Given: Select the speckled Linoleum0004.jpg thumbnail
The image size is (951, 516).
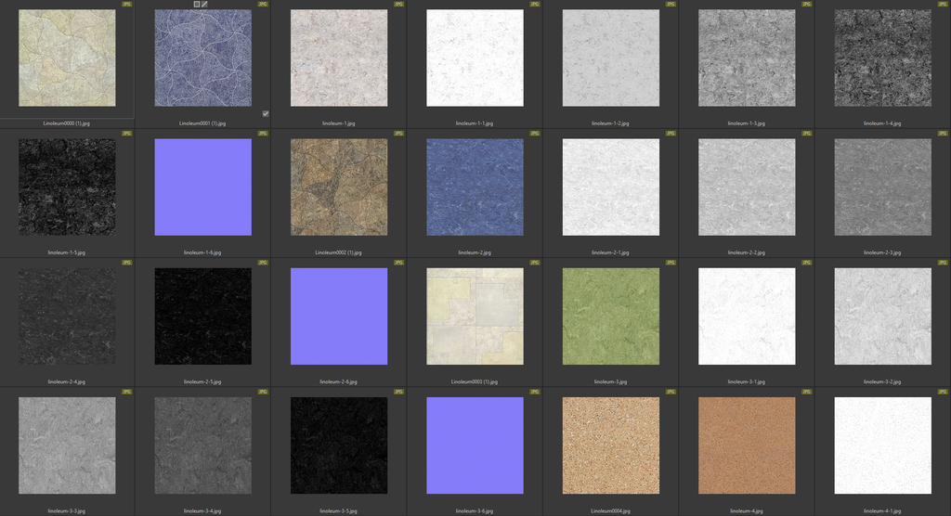Looking at the screenshot, I should (x=611, y=445).
